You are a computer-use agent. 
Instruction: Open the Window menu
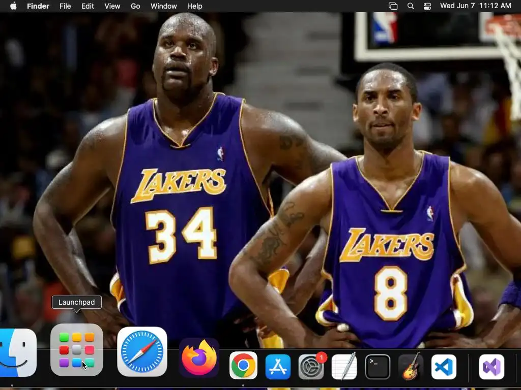163,6
